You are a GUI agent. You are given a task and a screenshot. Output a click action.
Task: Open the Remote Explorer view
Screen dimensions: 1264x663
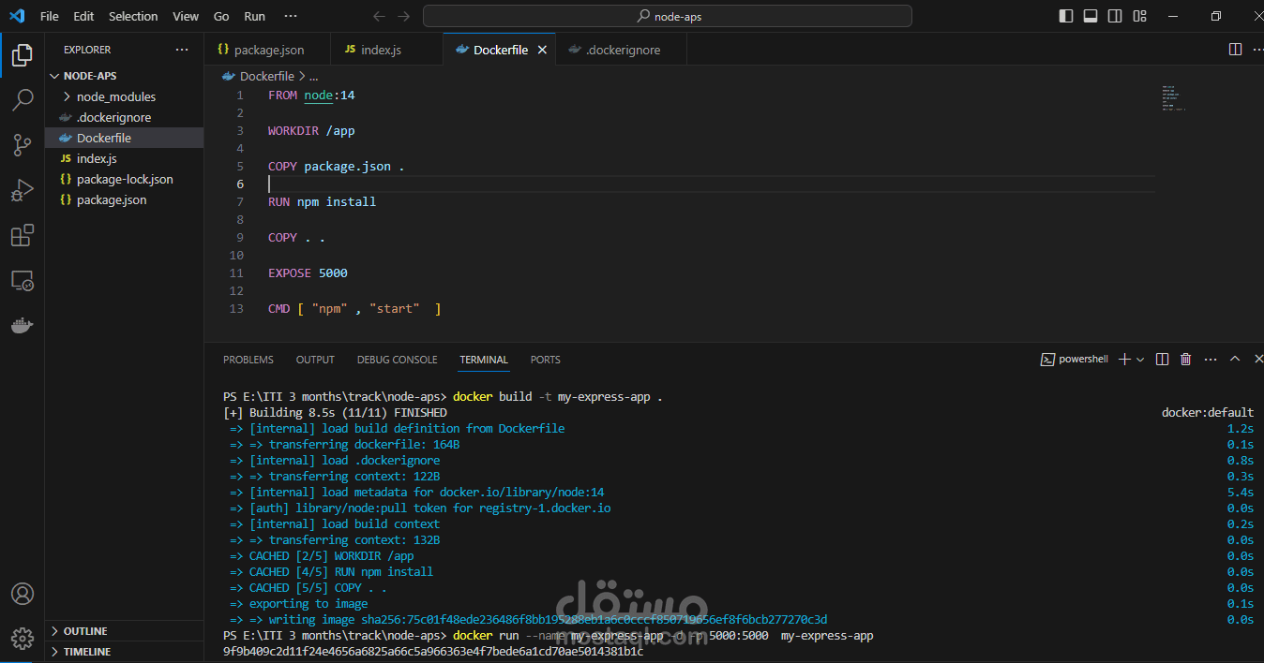coord(21,280)
